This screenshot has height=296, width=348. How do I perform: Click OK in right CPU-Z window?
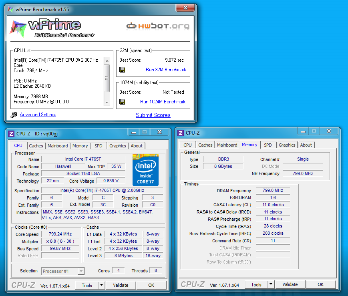click(x=320, y=284)
